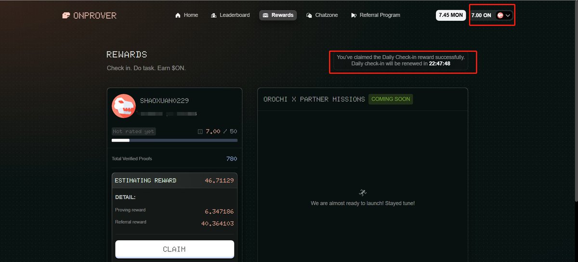Click the COMING SOON badge
The image size is (578, 262).
click(x=391, y=99)
